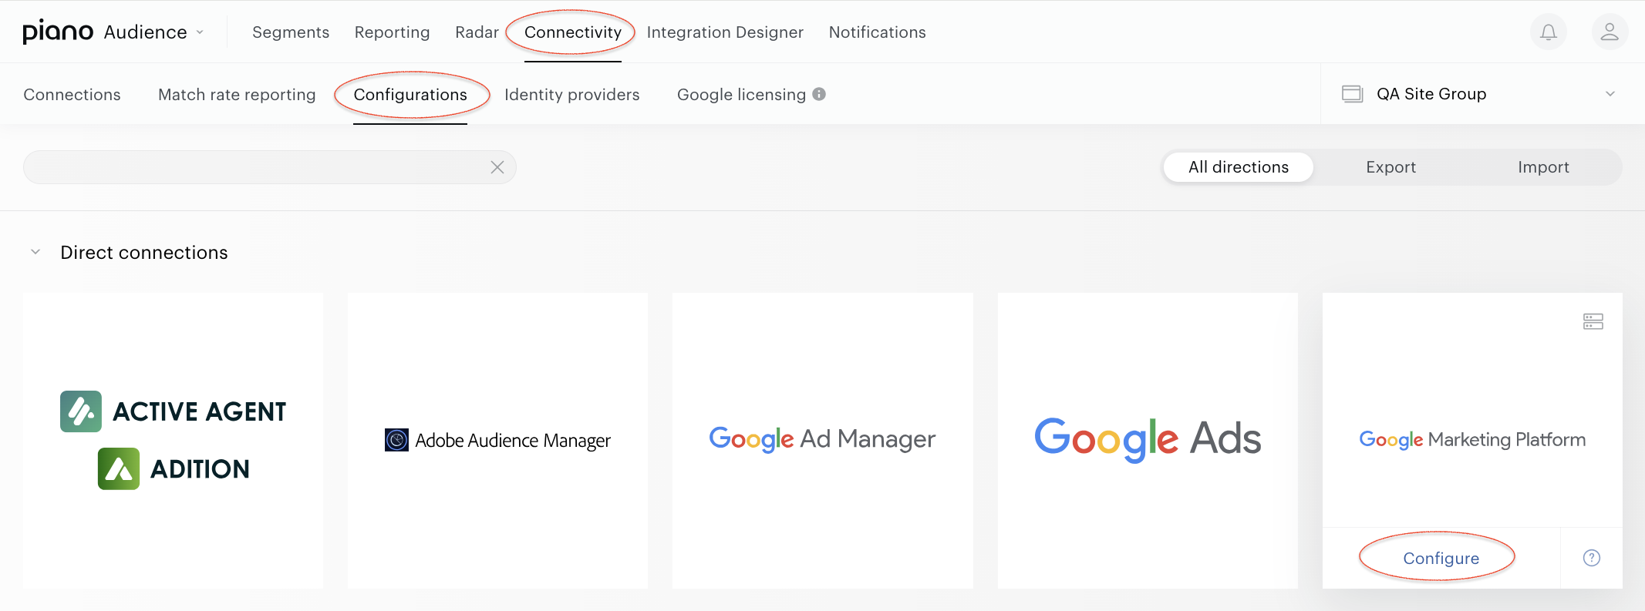Clear the search field with X icon

pos(497,167)
